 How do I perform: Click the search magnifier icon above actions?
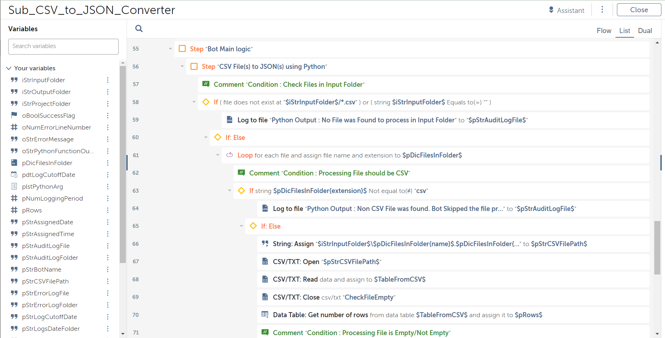coord(139,29)
